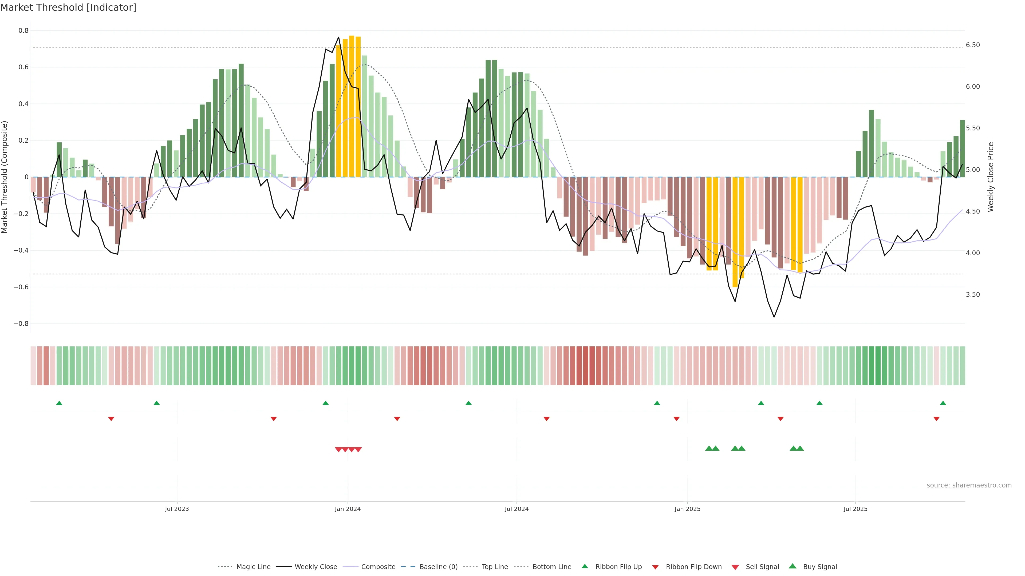Click the rightmost red Ribbon Flip Down marker
The image size is (1025, 576).
[936, 419]
